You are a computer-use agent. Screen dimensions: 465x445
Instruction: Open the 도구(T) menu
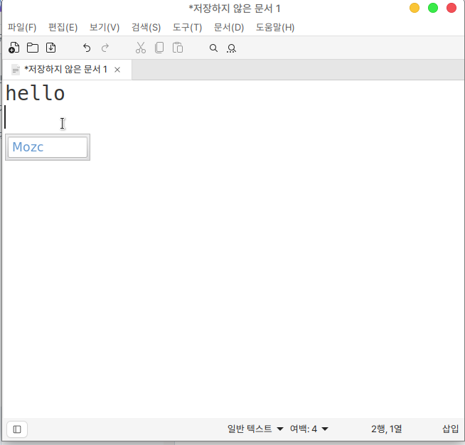point(187,27)
